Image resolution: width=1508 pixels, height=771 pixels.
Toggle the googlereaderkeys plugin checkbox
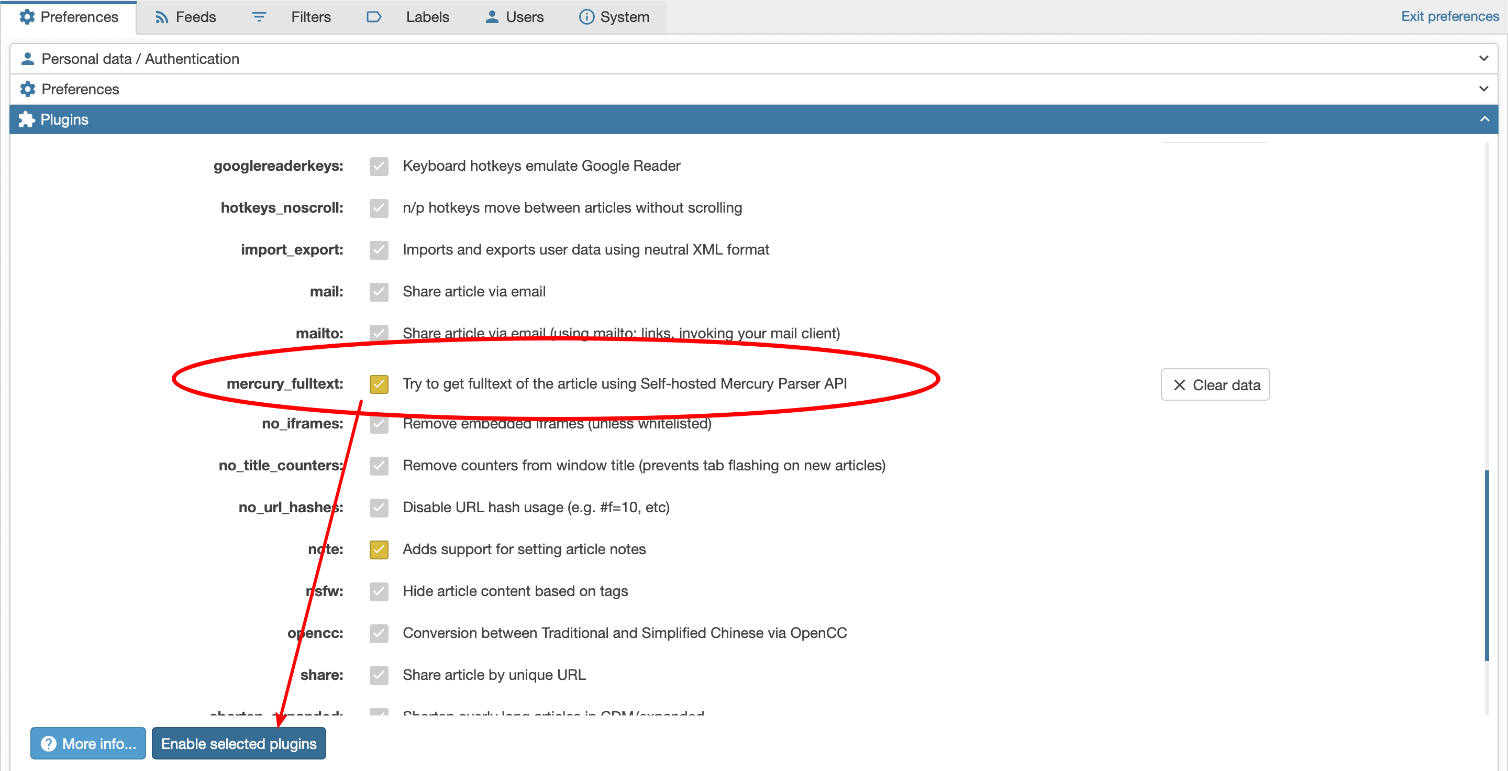tap(379, 166)
